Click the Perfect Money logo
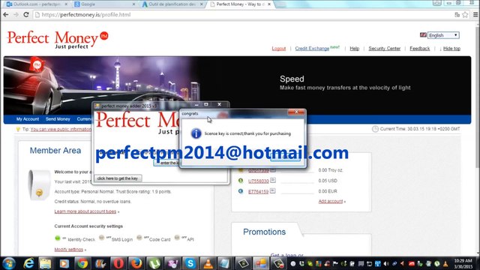 pyautogui.click(x=58, y=40)
